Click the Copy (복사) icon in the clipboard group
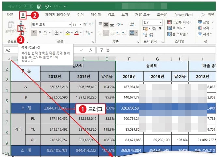The width and height of the screenshot is (220, 157). tap(21, 29)
